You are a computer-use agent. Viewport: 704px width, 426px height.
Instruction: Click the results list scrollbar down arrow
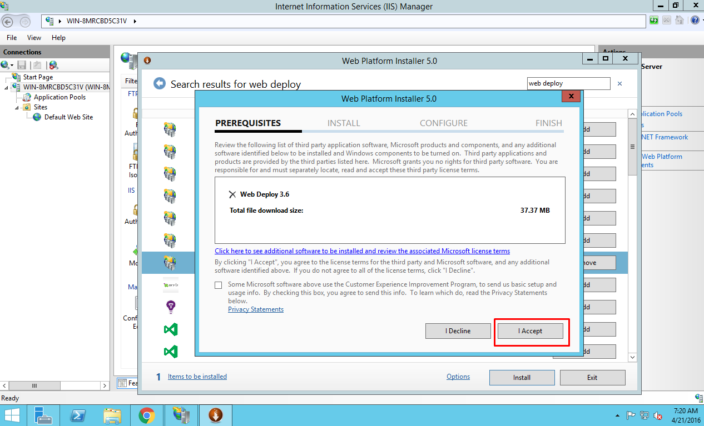pyautogui.click(x=632, y=357)
